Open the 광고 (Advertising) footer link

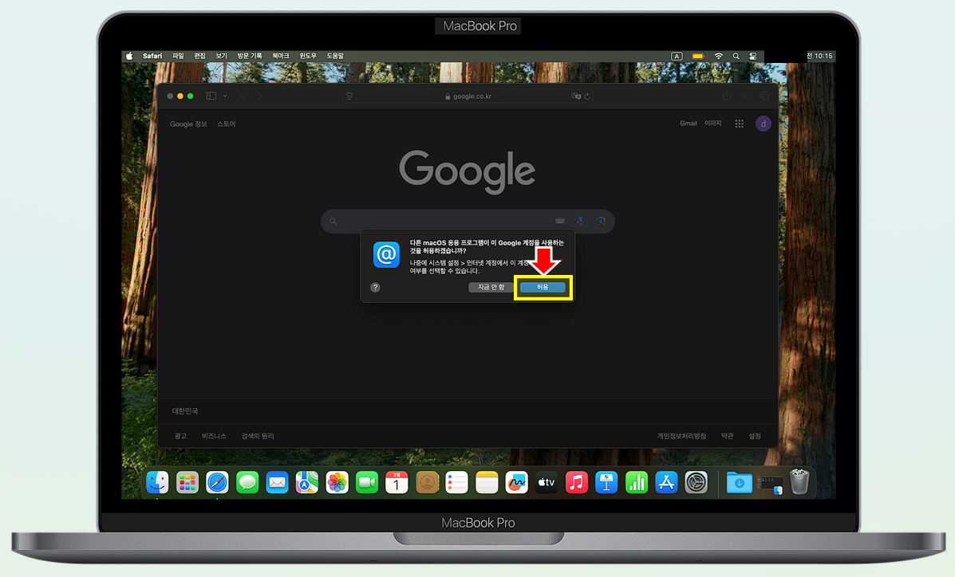coord(180,437)
